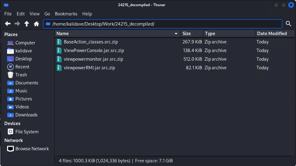Viewport: 296px width, 166px height.
Task: Open Downloads folder in sidebar
Action: point(26,115)
